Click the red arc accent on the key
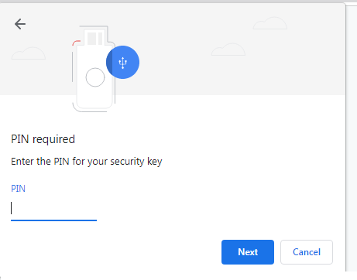Viewport: 357px width, 280px height. point(76,43)
